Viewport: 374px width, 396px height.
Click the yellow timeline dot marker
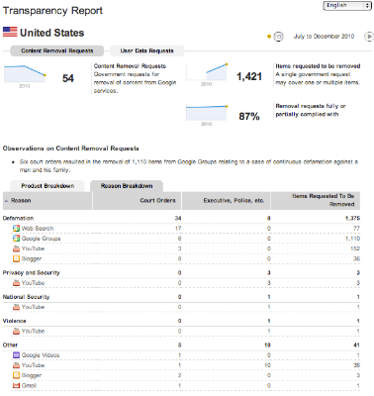pos(269,37)
